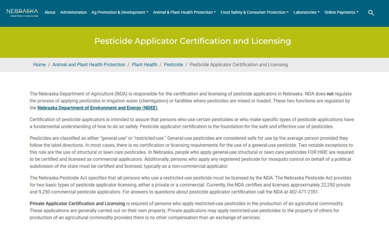Follow the Nebraska Department of Environment and Energy link

coord(97,108)
